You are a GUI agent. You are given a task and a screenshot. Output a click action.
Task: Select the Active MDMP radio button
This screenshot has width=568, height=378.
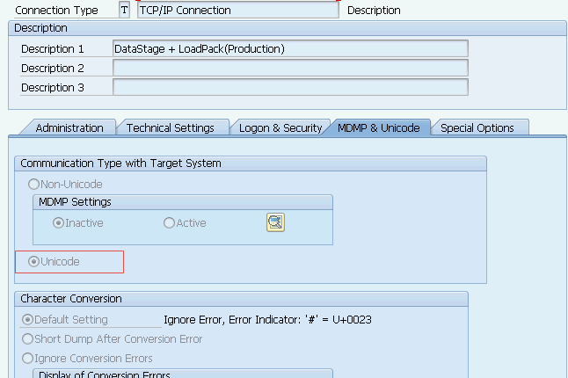[x=169, y=222]
